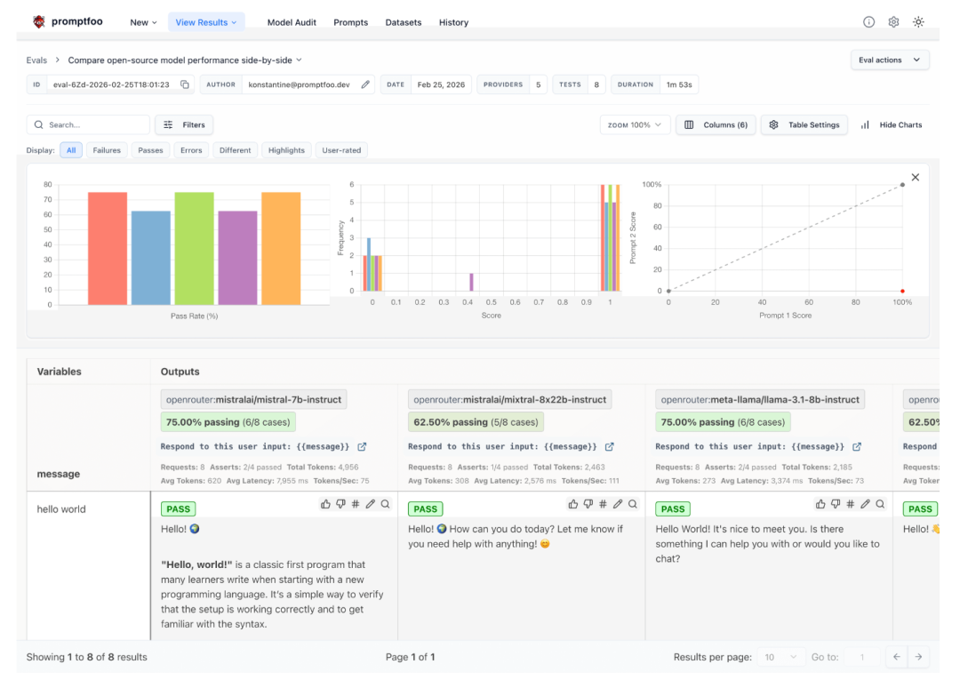Open the info icon in top bar
Viewport: 960px width, 688px height.
tap(868, 22)
